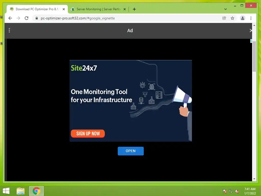Open Chrome three-dot customize menu

tap(251, 18)
